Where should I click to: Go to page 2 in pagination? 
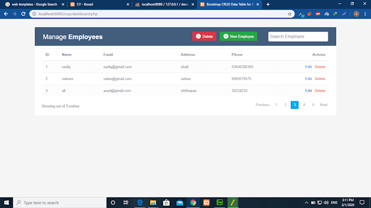coord(285,105)
